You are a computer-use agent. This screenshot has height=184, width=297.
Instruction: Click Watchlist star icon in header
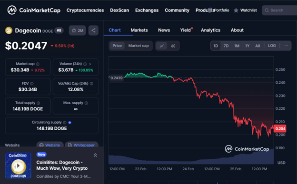(x=236, y=10)
